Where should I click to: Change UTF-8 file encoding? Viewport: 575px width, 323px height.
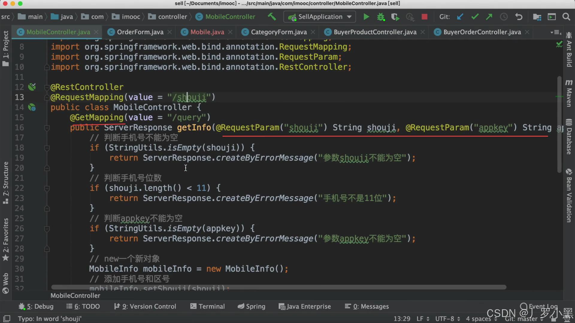[447, 319]
